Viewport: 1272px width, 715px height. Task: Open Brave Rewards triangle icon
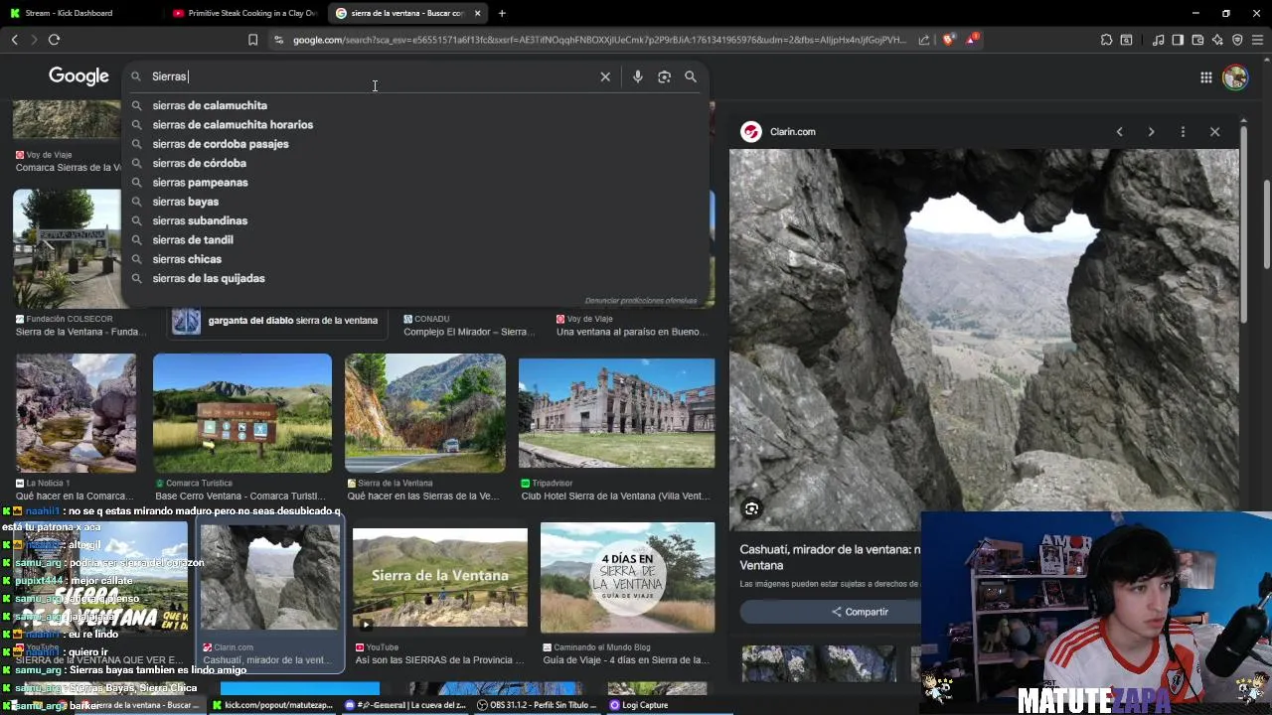[972, 40]
